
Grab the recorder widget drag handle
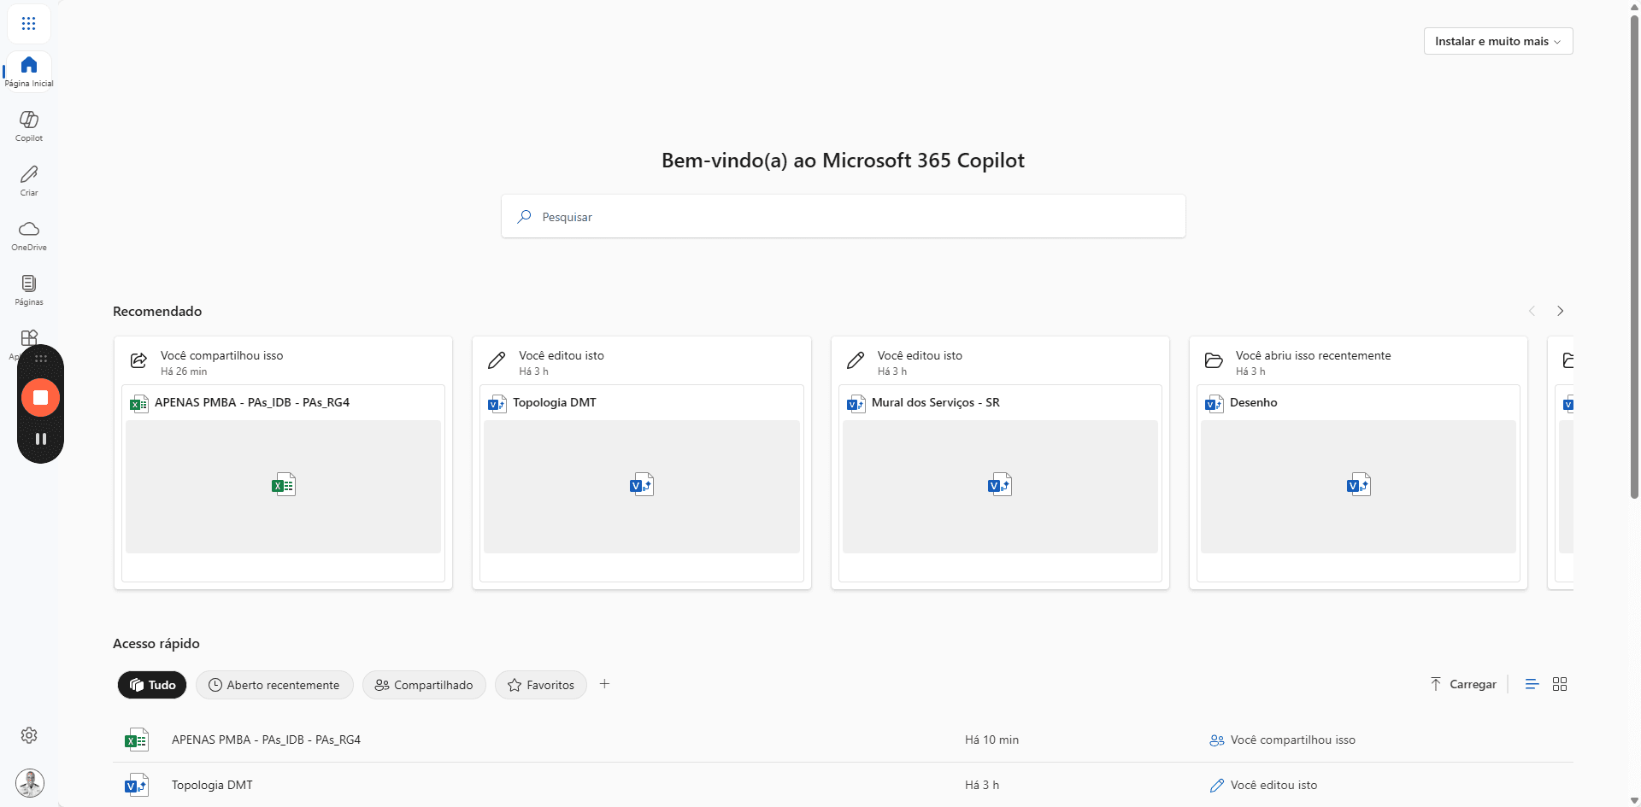click(40, 359)
